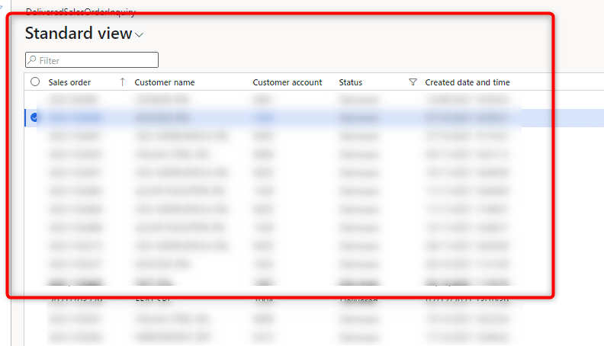Open the customer account link in highlighted row
Image resolution: width=604 pixels, height=346 pixels.
[263, 118]
